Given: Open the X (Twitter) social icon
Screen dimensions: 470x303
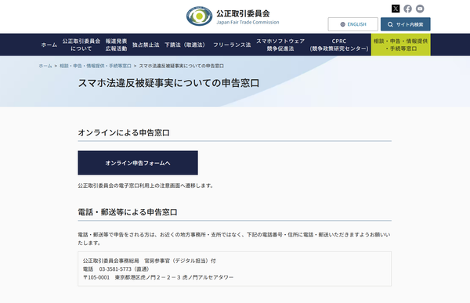Looking at the screenshot, I should [x=396, y=9].
